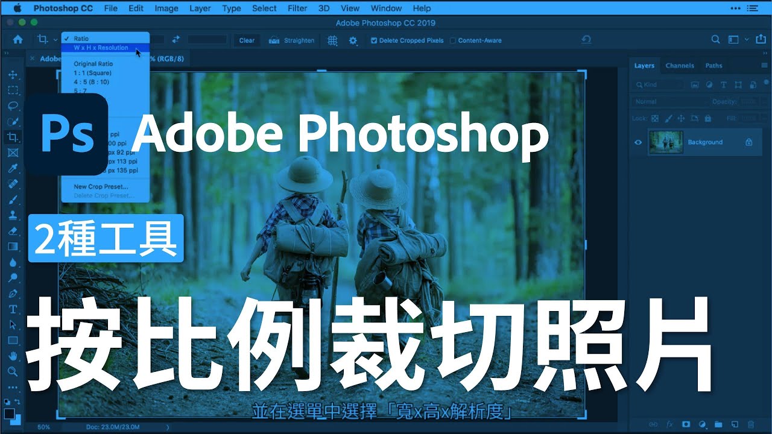Reset the crop box with the undo arrow
Viewport: 772px width, 434px height.
point(586,40)
